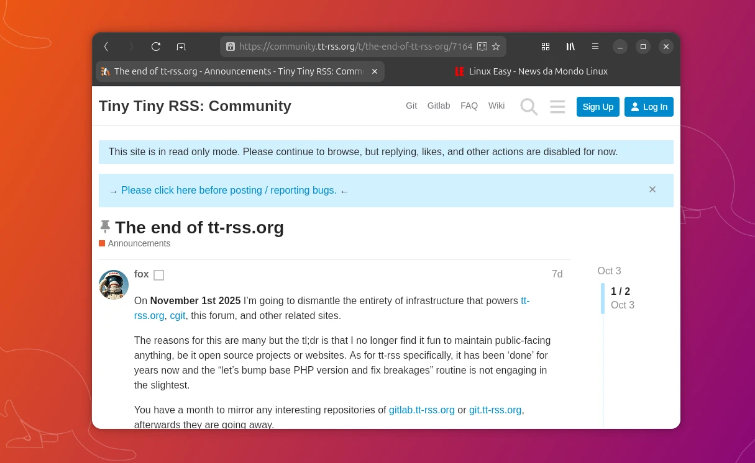Open a new tab with the plus icon

point(181,47)
